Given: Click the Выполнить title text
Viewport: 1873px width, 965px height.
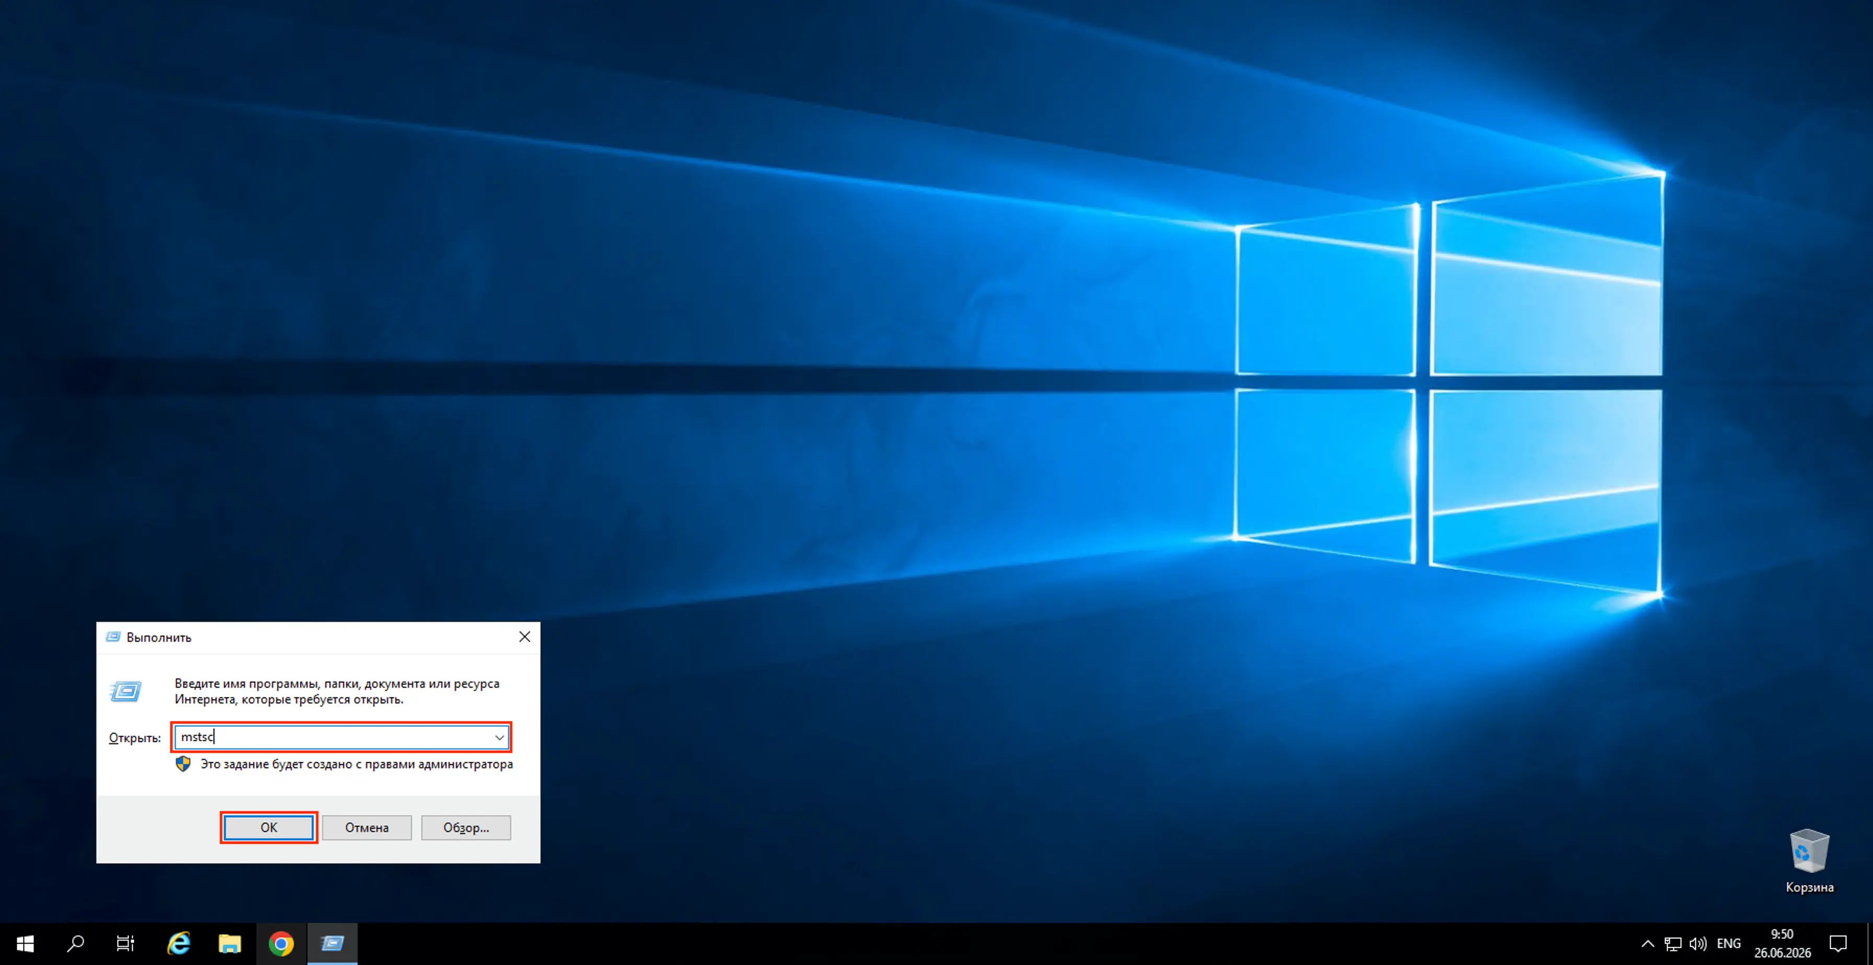Looking at the screenshot, I should tap(159, 638).
